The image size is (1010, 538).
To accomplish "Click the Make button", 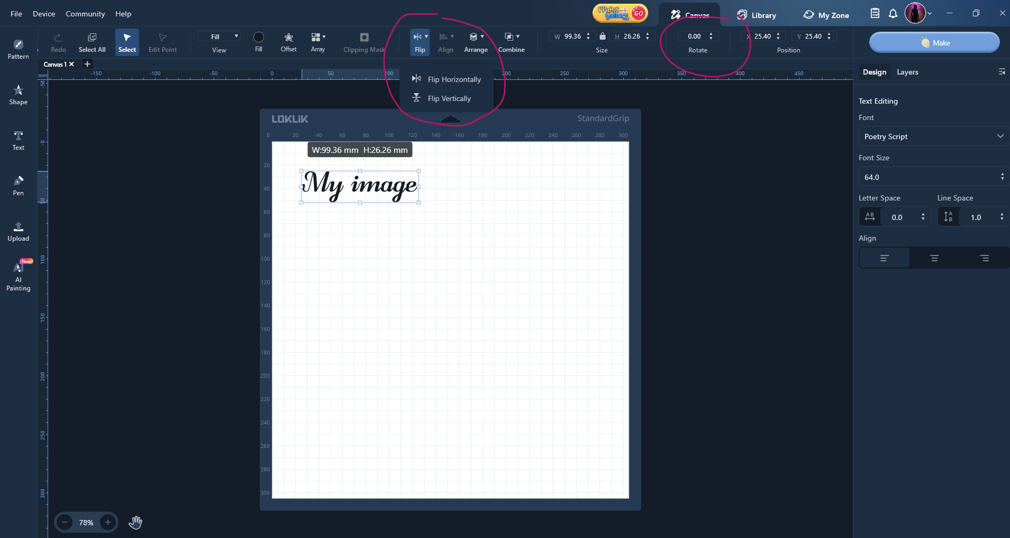I will pos(934,43).
